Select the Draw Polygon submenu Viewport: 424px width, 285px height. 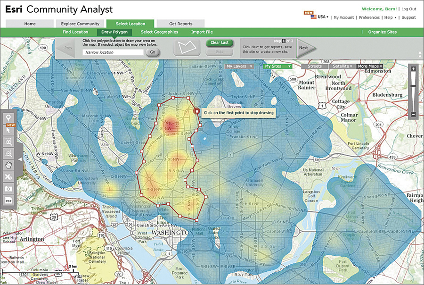click(x=114, y=32)
